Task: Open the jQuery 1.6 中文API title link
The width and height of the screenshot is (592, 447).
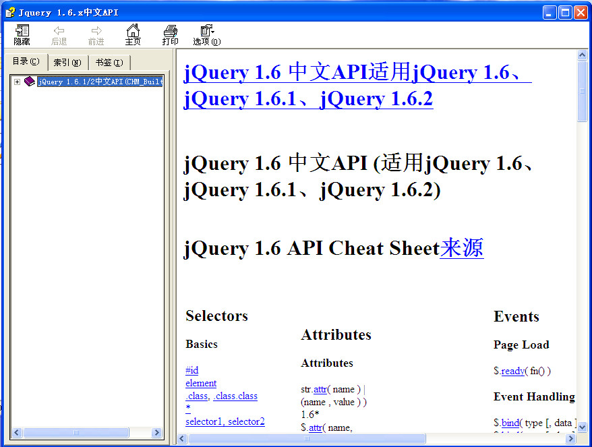Action: click(x=357, y=86)
